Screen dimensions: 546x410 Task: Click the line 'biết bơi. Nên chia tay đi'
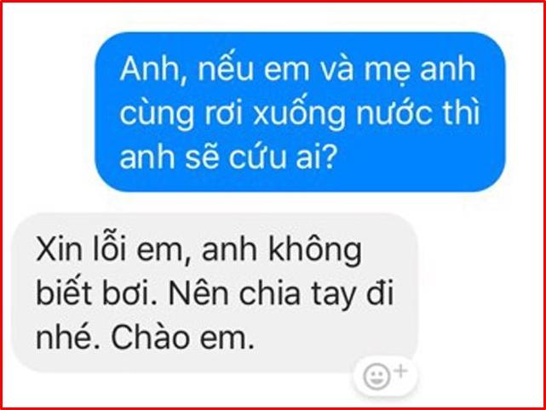click(215, 294)
